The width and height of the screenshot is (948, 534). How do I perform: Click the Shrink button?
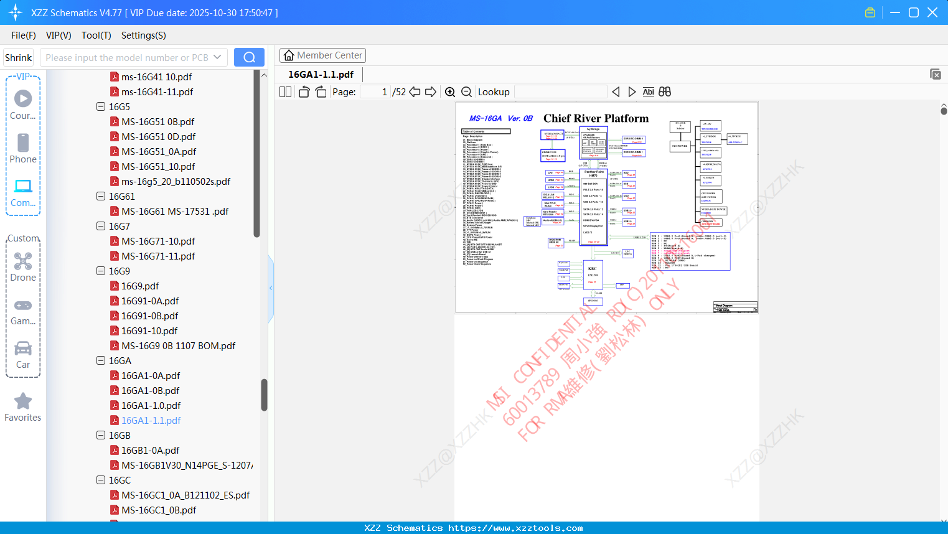click(18, 57)
